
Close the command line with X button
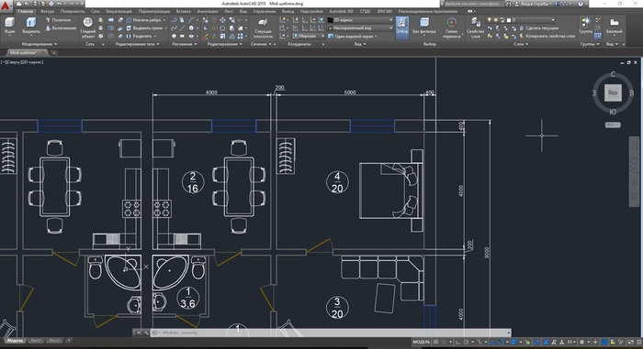tap(139, 333)
